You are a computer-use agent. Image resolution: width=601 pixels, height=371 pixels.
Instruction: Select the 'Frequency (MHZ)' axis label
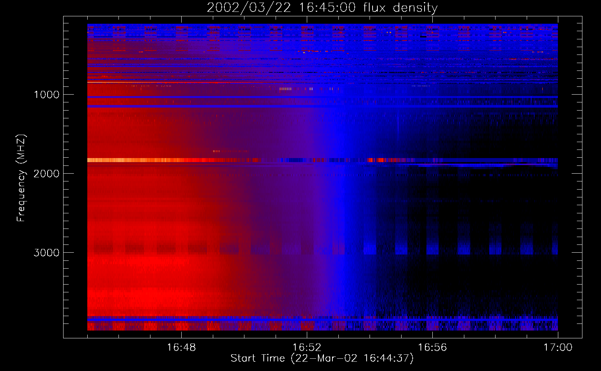click(22, 178)
